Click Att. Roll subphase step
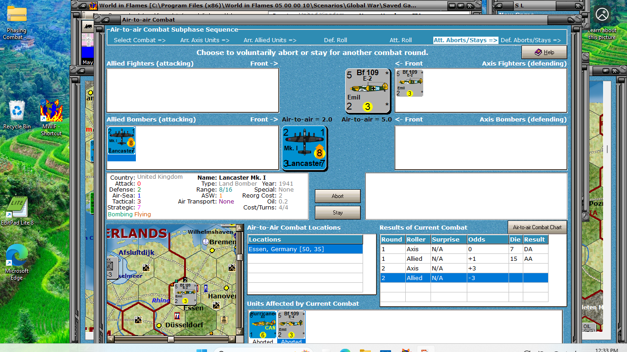 (401, 40)
